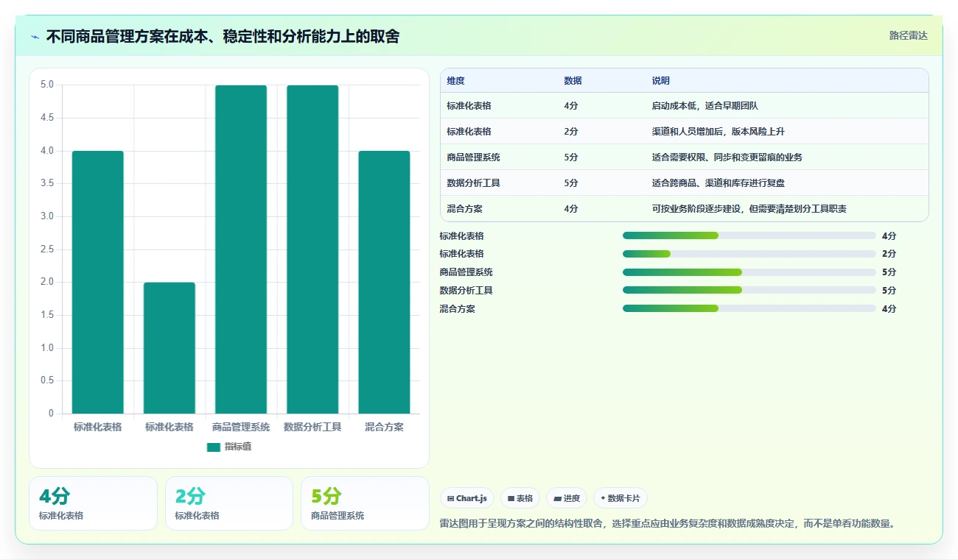Click 商品管理系统 in the table's 维度 column
Viewport: 958px width, 560px height.
click(x=473, y=157)
